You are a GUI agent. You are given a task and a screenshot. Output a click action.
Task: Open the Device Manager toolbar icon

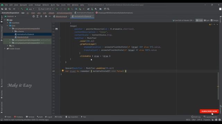(92, 9)
